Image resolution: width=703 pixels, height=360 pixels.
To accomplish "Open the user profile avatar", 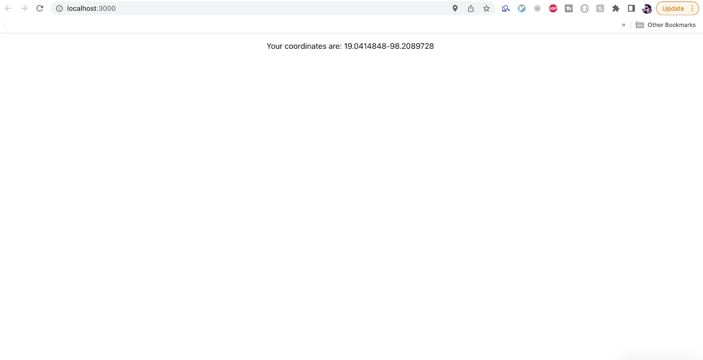I will 647,8.
